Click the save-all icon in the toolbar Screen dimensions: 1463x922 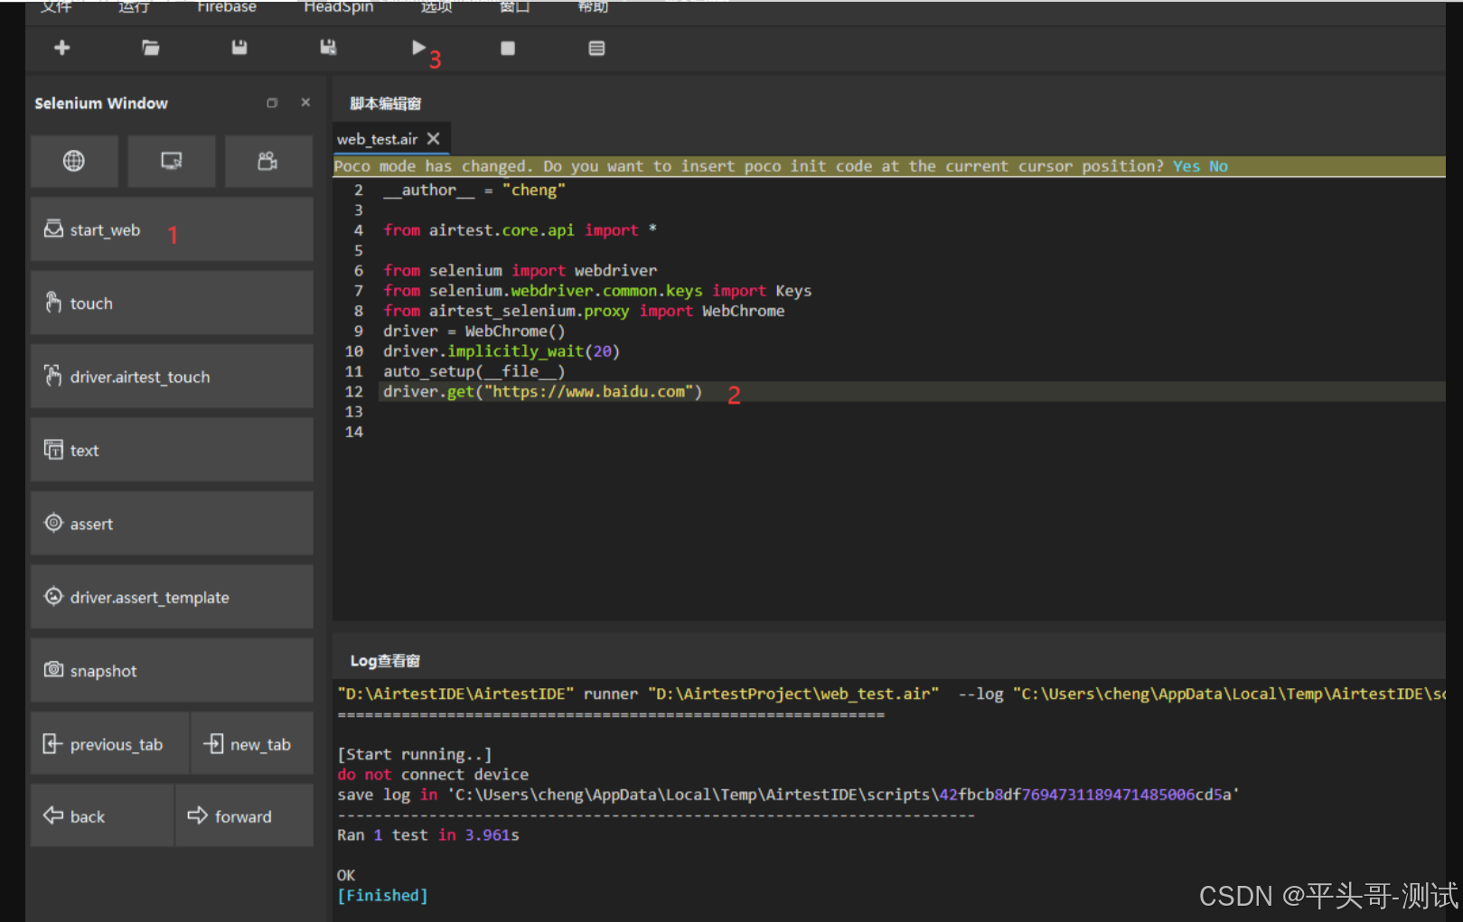[x=328, y=48]
